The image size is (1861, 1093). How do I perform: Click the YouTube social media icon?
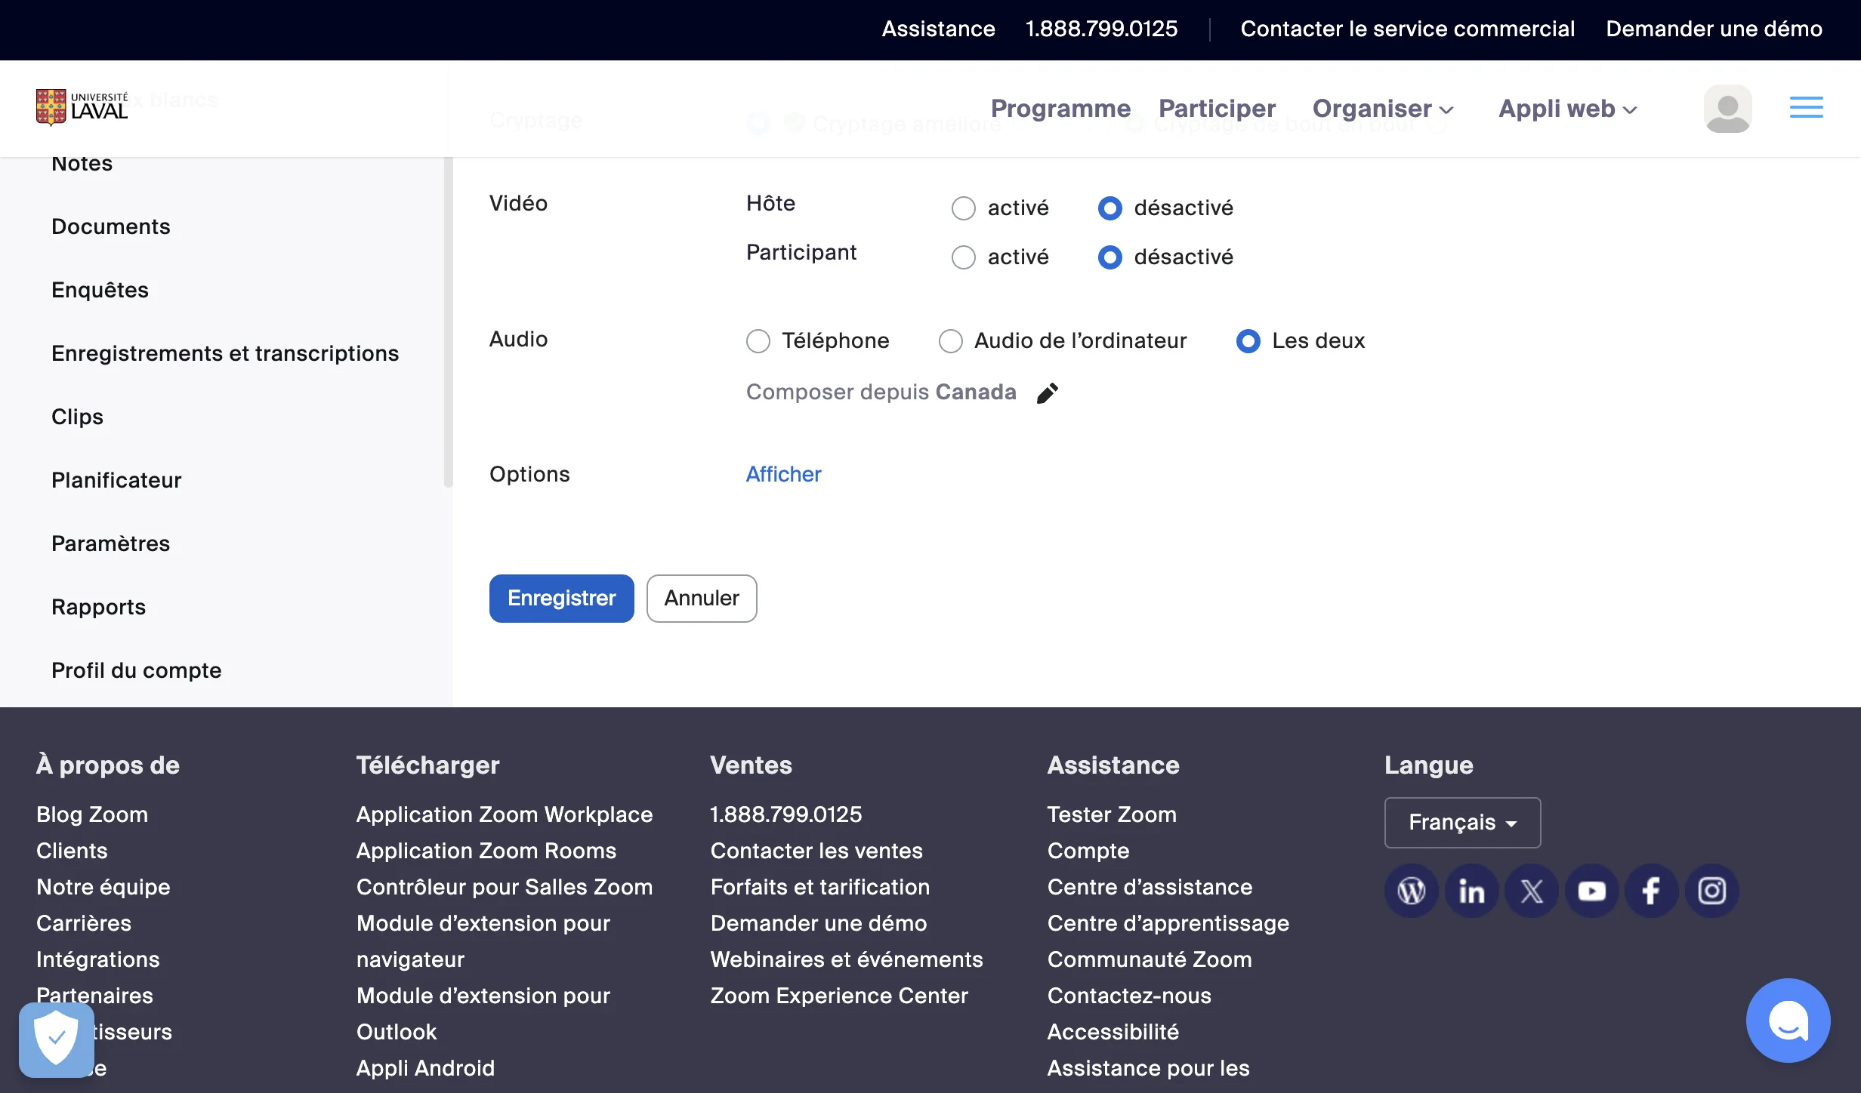click(x=1591, y=891)
